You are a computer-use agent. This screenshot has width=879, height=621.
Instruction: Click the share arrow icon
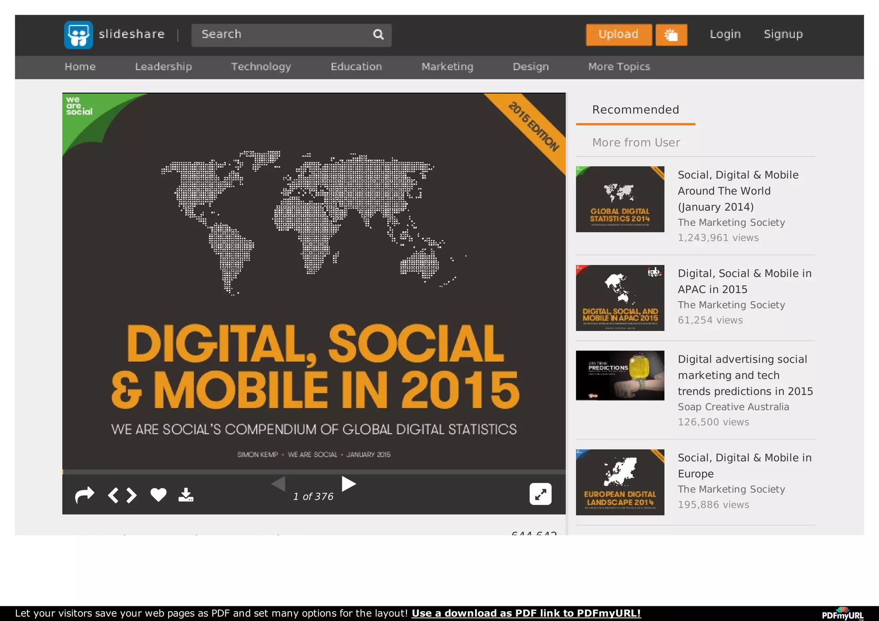[x=85, y=495]
